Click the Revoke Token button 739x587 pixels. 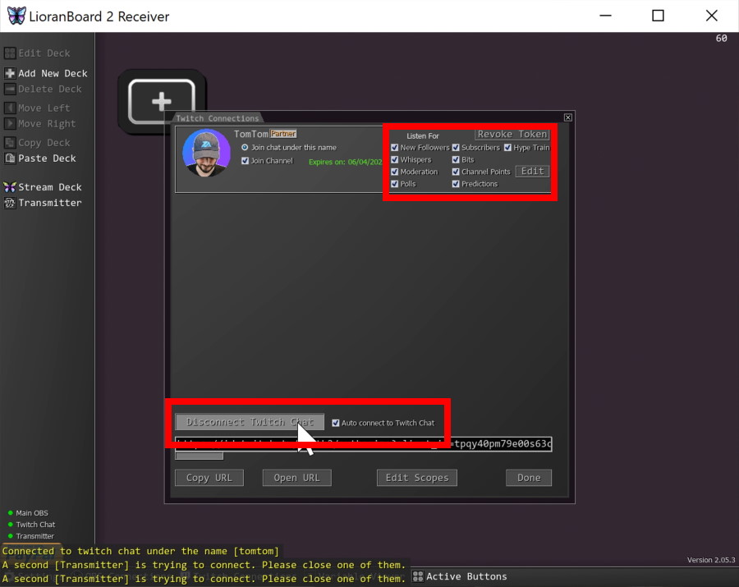pyautogui.click(x=512, y=135)
